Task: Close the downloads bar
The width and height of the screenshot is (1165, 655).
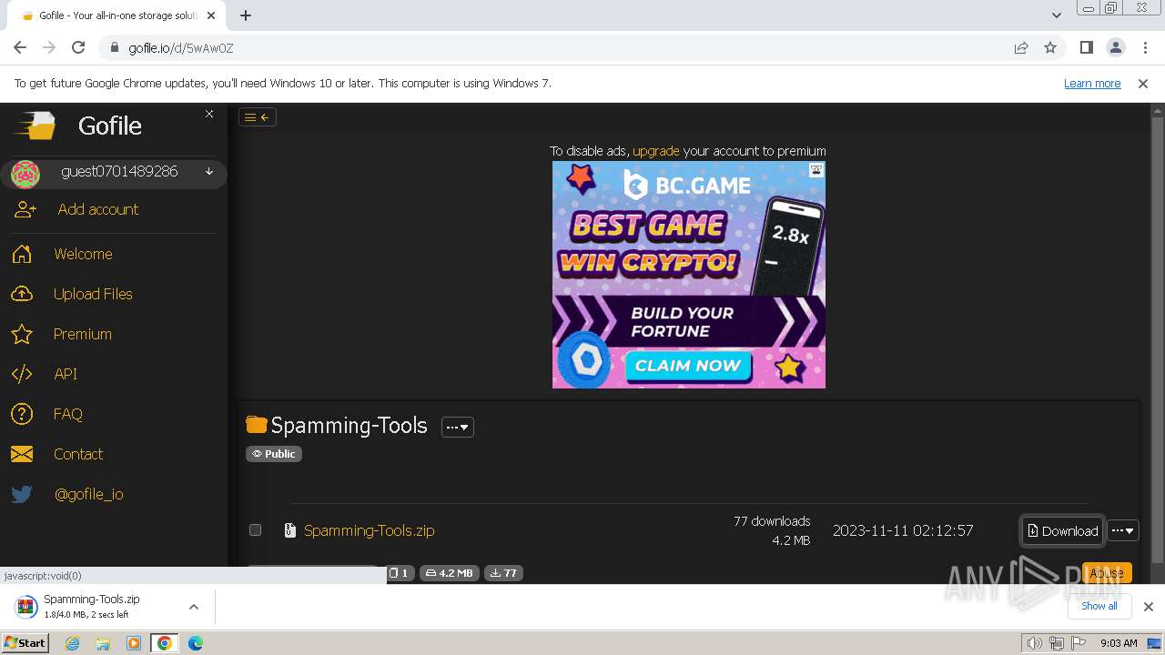Action: point(1148,607)
